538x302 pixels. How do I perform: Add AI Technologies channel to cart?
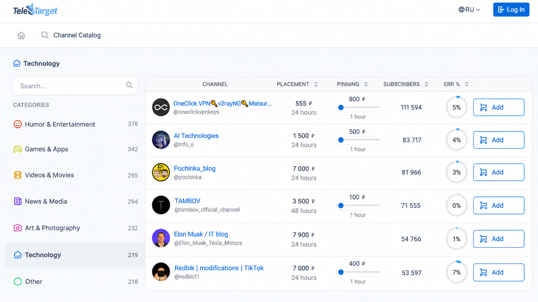498,140
